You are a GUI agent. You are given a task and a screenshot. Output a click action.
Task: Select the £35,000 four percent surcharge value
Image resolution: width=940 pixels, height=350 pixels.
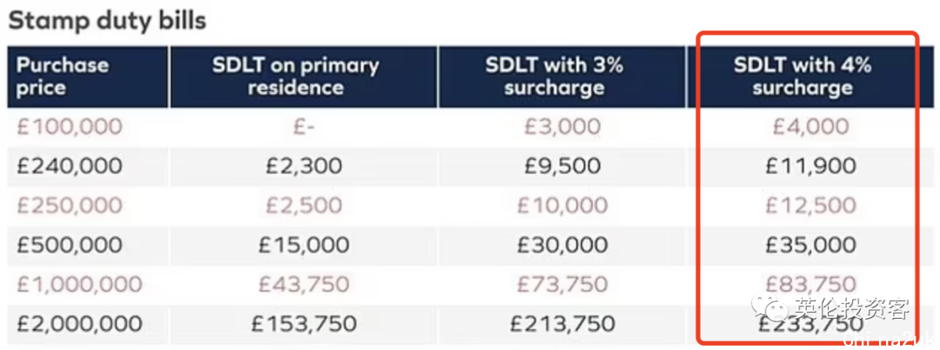click(x=810, y=246)
